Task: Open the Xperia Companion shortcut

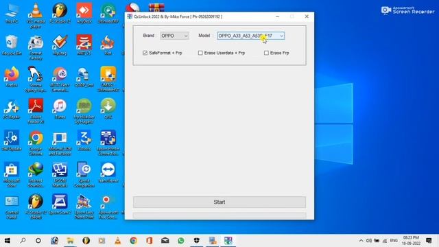Action: (84, 175)
